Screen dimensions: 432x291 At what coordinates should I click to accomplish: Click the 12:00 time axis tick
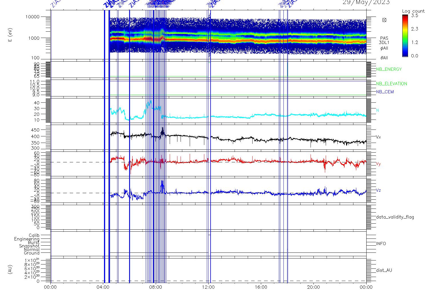[x=208, y=287]
